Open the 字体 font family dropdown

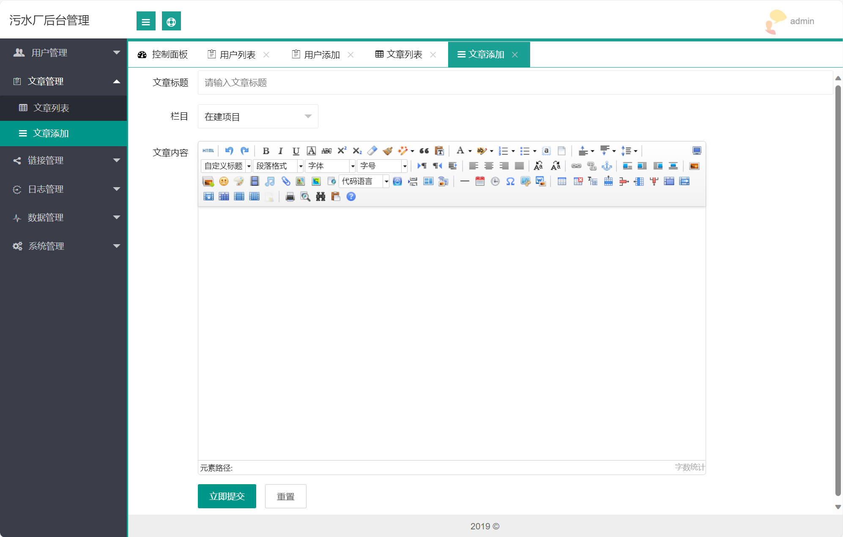coord(330,166)
